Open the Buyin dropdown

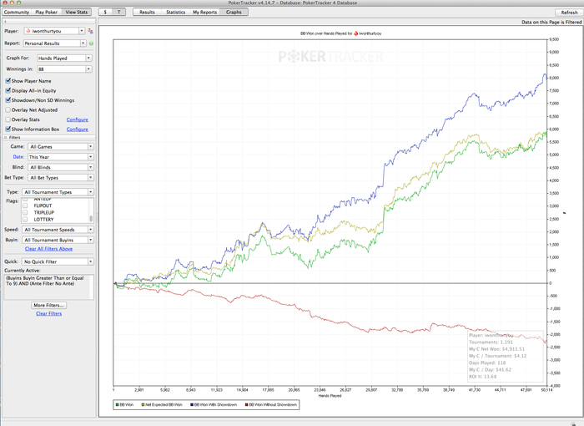(x=58, y=240)
